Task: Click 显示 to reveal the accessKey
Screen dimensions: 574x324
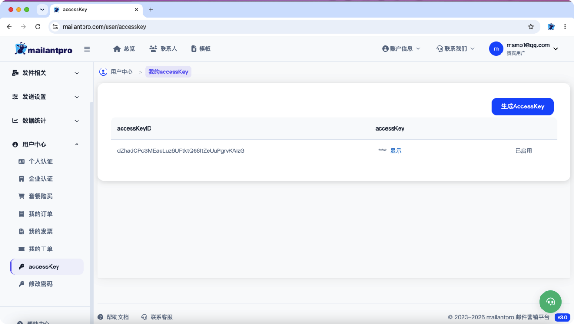Action: tap(396, 151)
